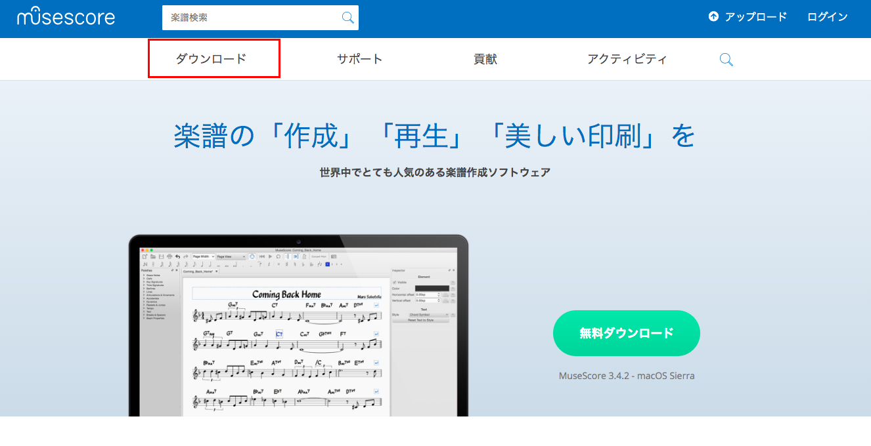The image size is (871, 446).
Task: Click the Undo icon in the app toolbar
Action: coord(177,256)
